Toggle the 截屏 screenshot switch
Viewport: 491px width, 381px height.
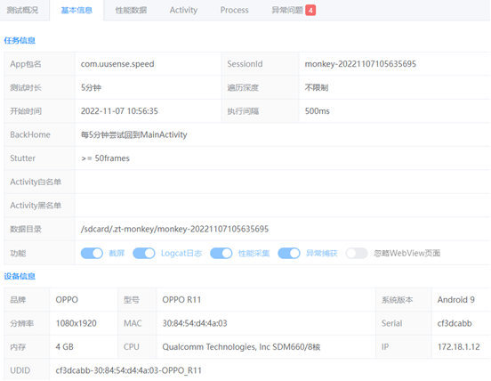(92, 253)
